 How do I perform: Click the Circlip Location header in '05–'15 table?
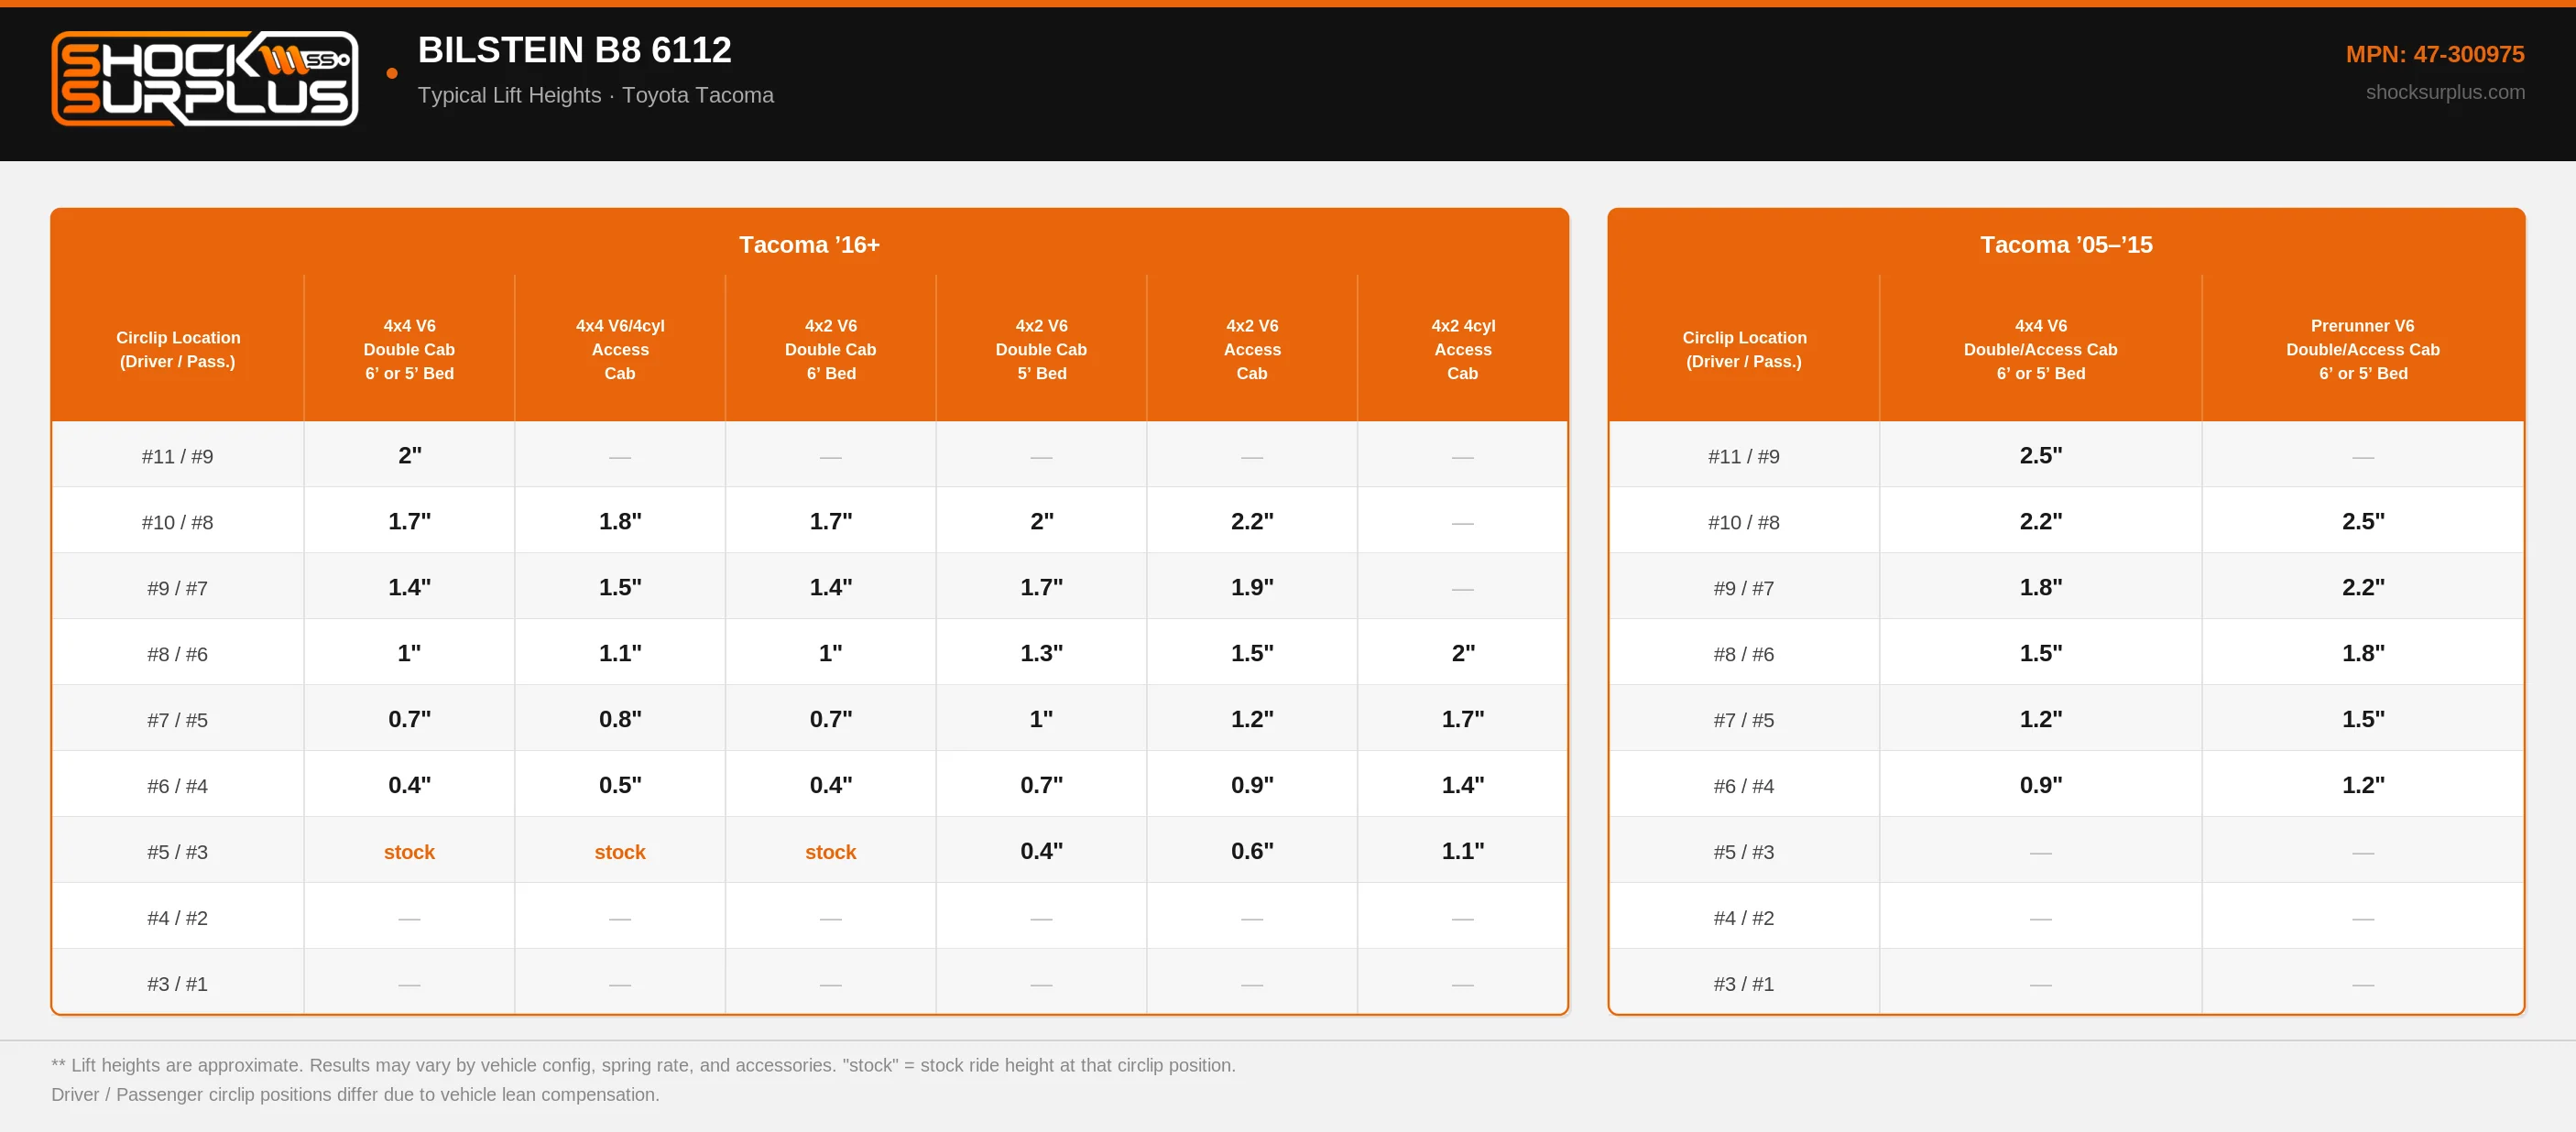point(1743,349)
